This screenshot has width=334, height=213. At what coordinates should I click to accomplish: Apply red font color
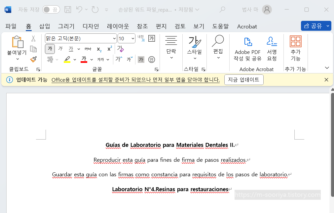click(x=84, y=60)
